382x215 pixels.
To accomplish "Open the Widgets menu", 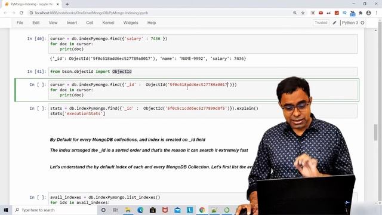I will coord(131,23).
